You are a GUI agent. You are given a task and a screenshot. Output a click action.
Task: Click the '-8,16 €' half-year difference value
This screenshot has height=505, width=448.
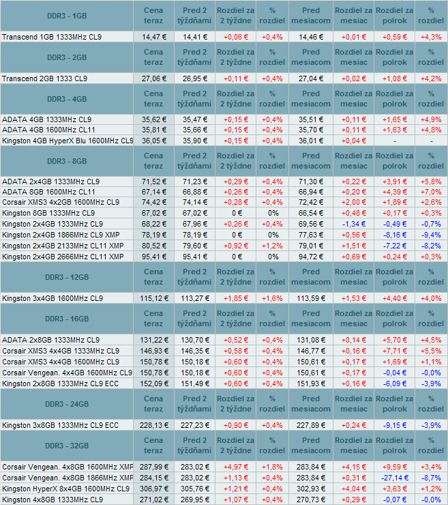click(395, 235)
